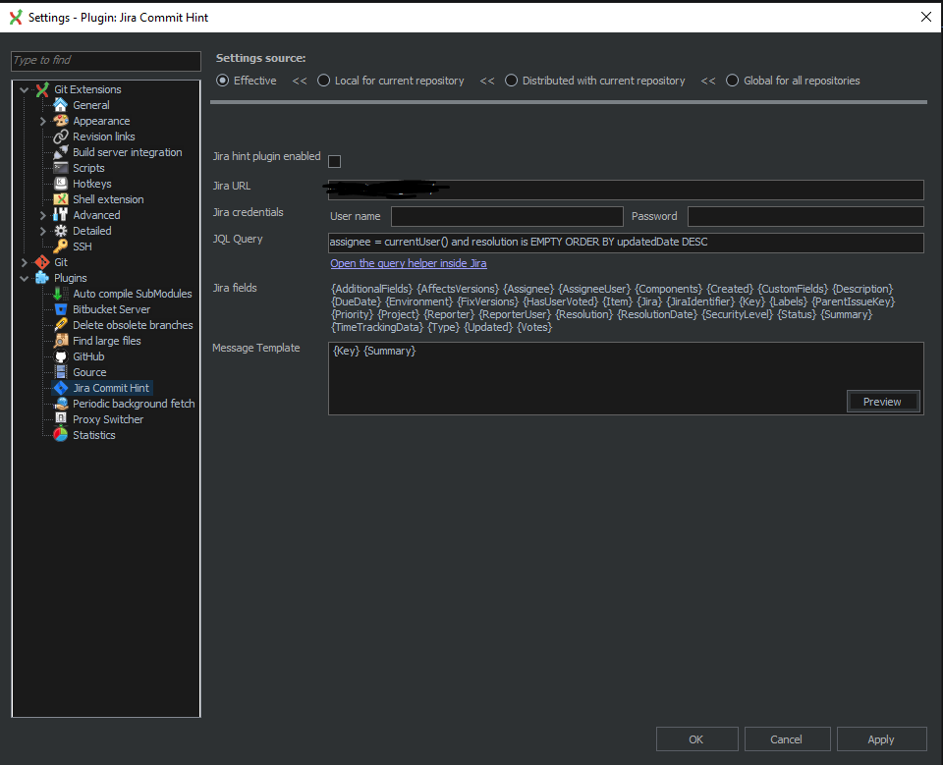The height and width of the screenshot is (765, 943).
Task: Select the Effective settings source radio button
Action: pos(222,81)
